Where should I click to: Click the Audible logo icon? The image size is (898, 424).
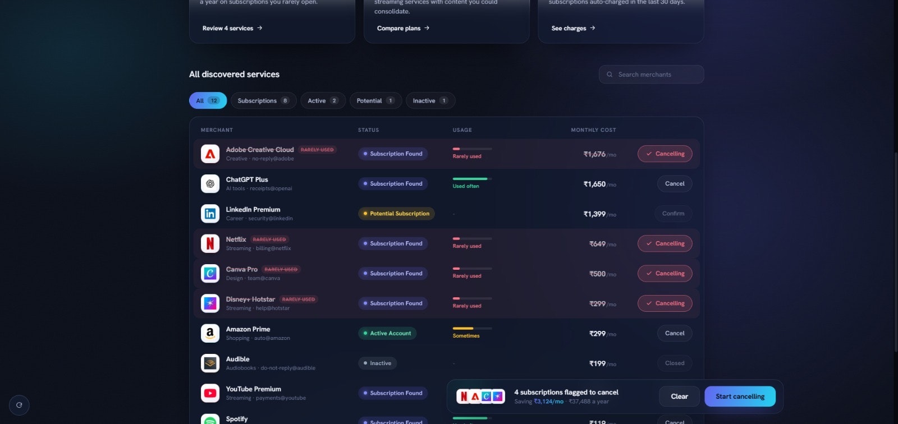pos(210,363)
